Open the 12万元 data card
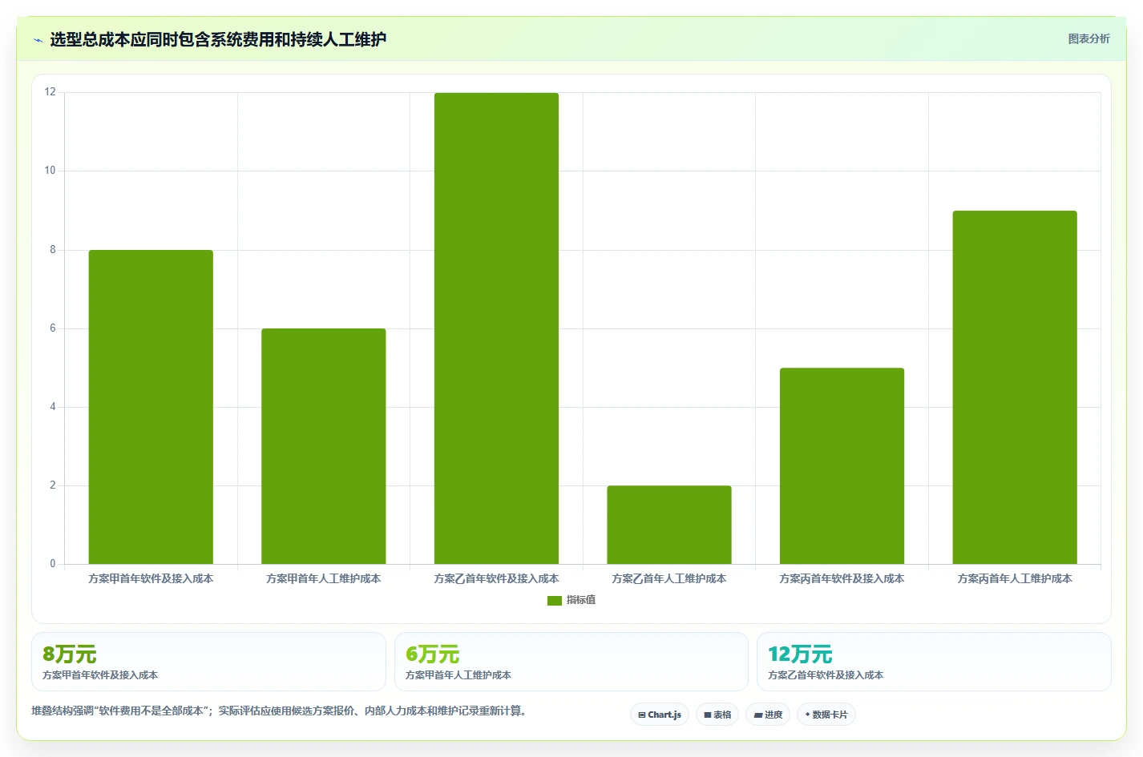 tap(934, 662)
